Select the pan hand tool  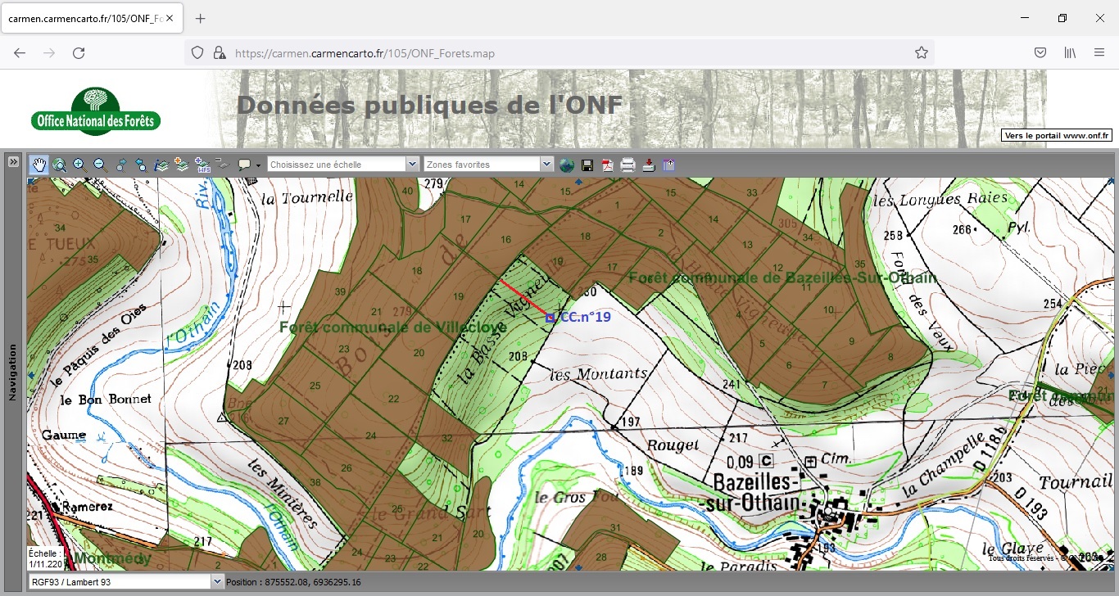pyautogui.click(x=39, y=165)
